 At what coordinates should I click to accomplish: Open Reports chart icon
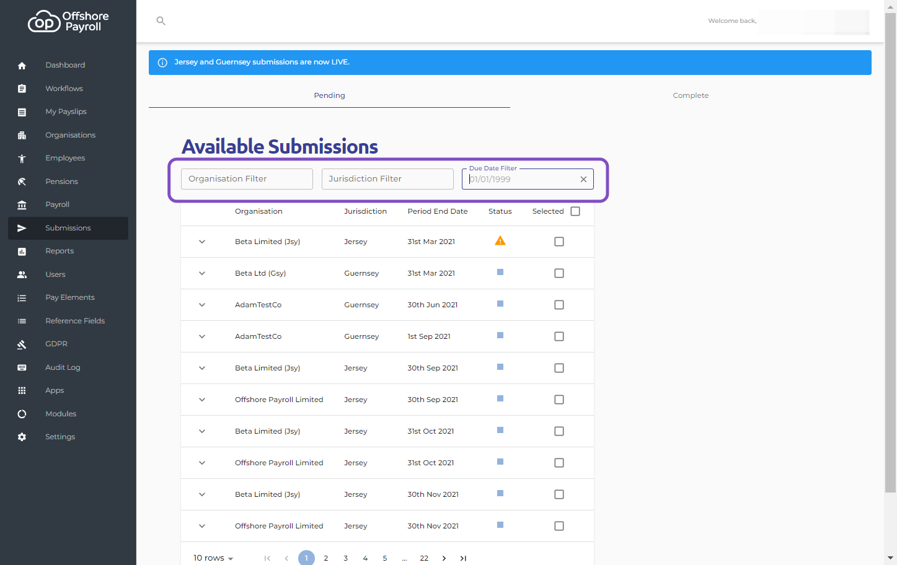[x=22, y=252]
